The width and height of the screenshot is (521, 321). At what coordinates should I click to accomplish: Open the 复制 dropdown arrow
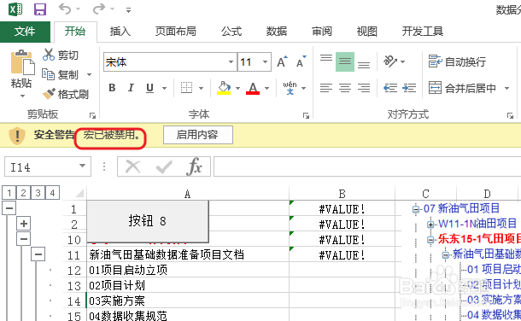pos(89,74)
